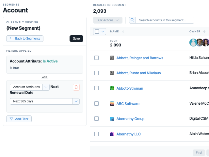Viewport: 209px width, 157px height.
Task: Expand the select-all chevron menu
Action: 103,32
